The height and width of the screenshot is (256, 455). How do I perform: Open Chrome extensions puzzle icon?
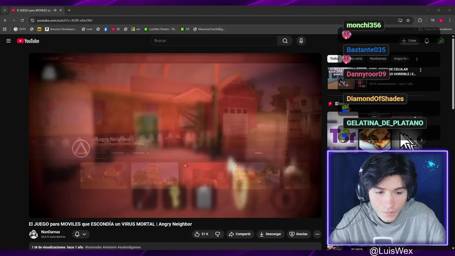pyautogui.click(x=420, y=20)
